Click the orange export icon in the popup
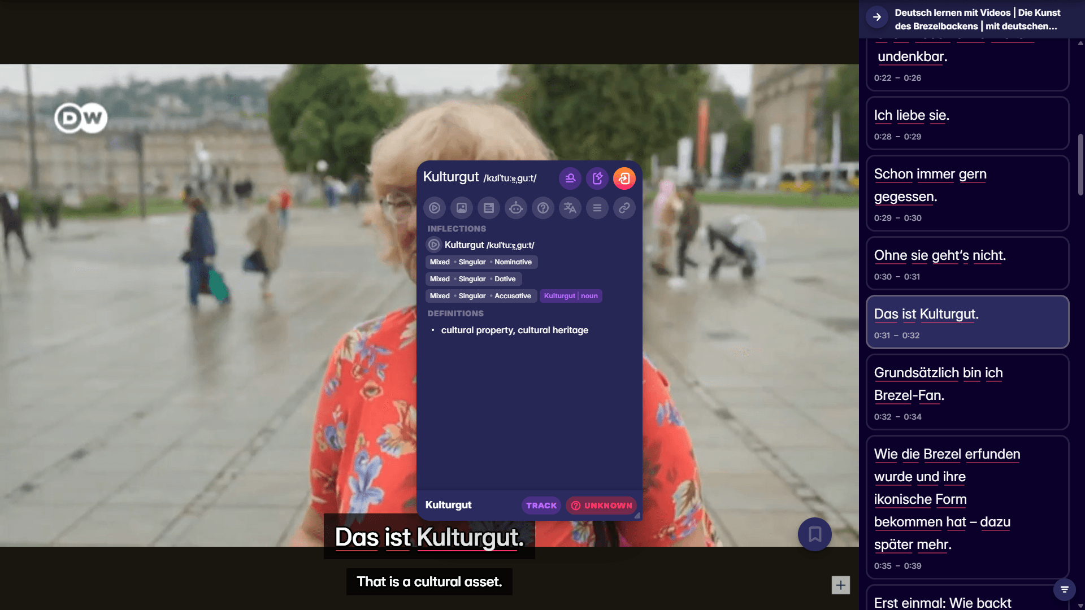 (x=624, y=178)
